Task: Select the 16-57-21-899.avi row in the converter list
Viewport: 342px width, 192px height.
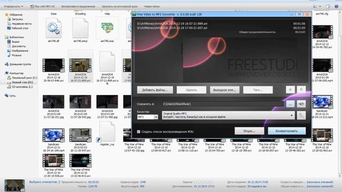Action: coord(221,23)
